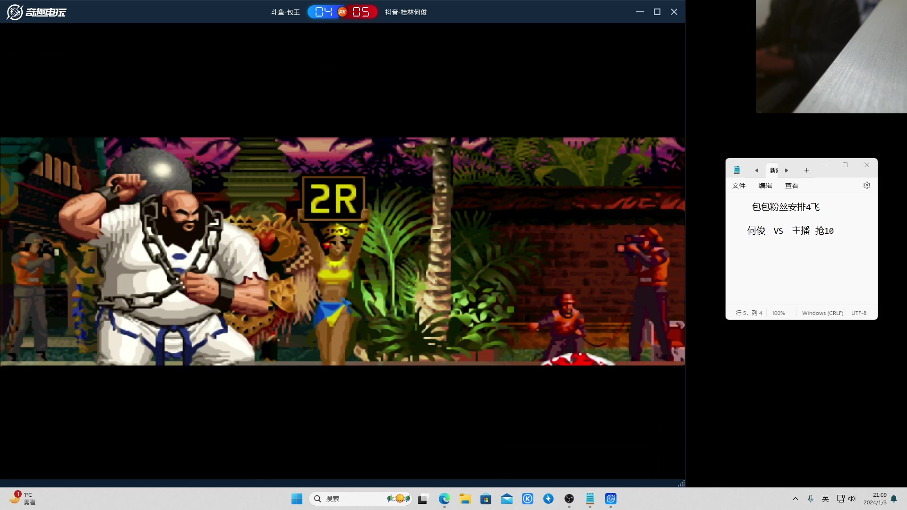Open the clock showing 21:09 2024/1/3
Image resolution: width=907 pixels, height=510 pixels.
pyautogui.click(x=875, y=499)
